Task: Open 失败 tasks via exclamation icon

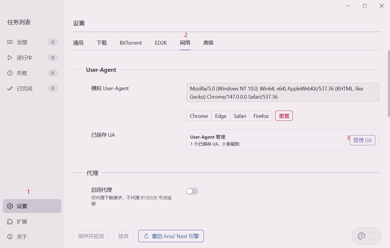Action: [x=10, y=73]
